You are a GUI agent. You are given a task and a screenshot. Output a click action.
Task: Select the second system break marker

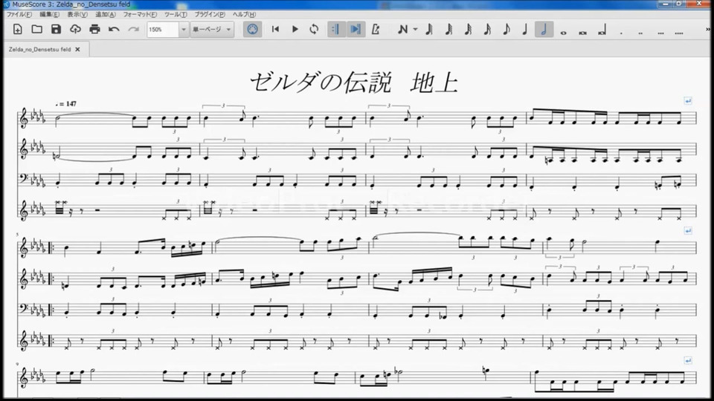point(687,231)
